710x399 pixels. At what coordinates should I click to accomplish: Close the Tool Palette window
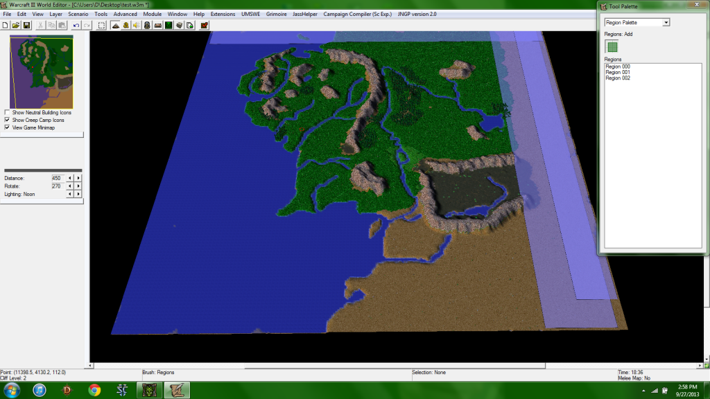pos(697,5)
